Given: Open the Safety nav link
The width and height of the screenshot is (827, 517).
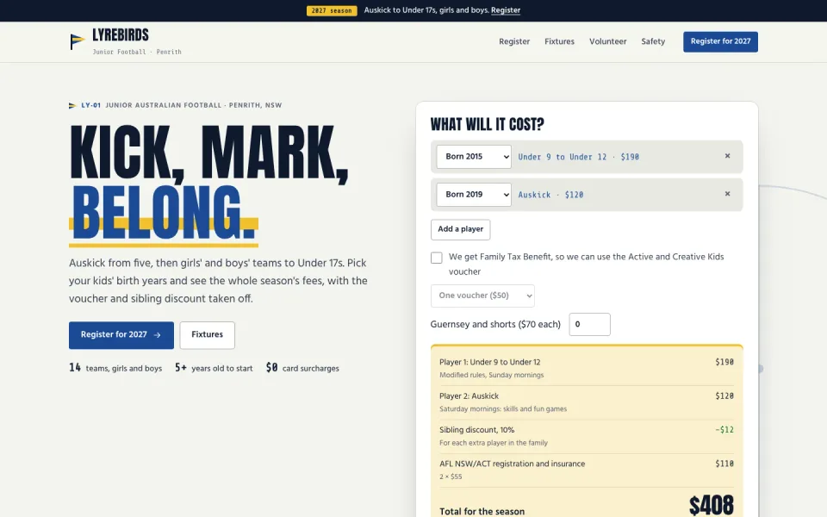Looking at the screenshot, I should pyautogui.click(x=653, y=41).
